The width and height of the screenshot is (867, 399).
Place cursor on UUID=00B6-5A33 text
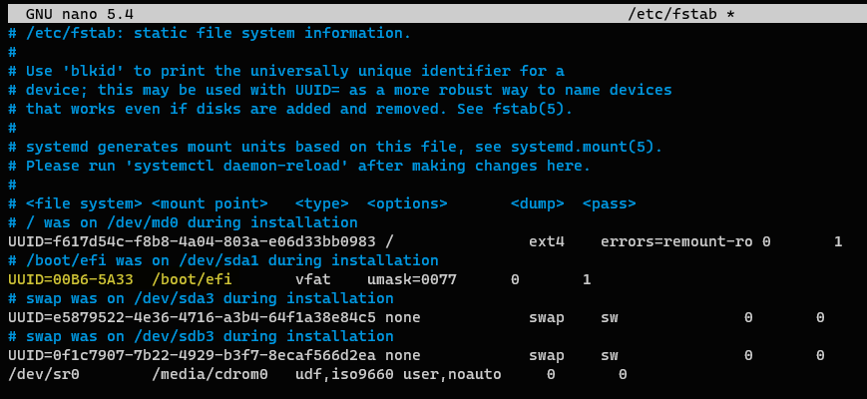pyautogui.click(x=68, y=279)
